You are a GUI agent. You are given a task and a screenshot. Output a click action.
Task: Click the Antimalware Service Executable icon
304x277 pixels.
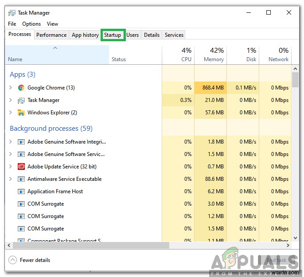pos(21,179)
